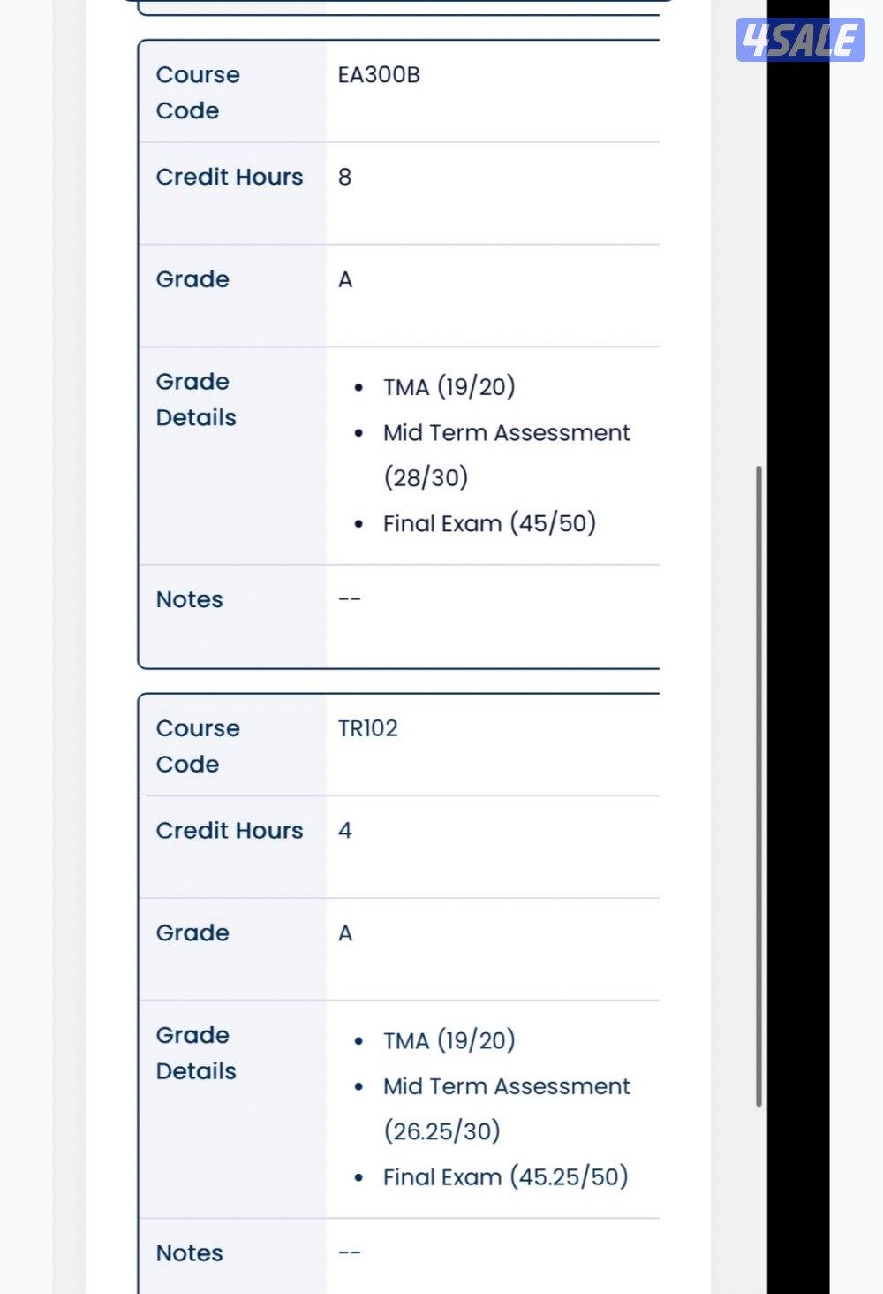Click the (26.25/30) mid term score

[441, 1131]
